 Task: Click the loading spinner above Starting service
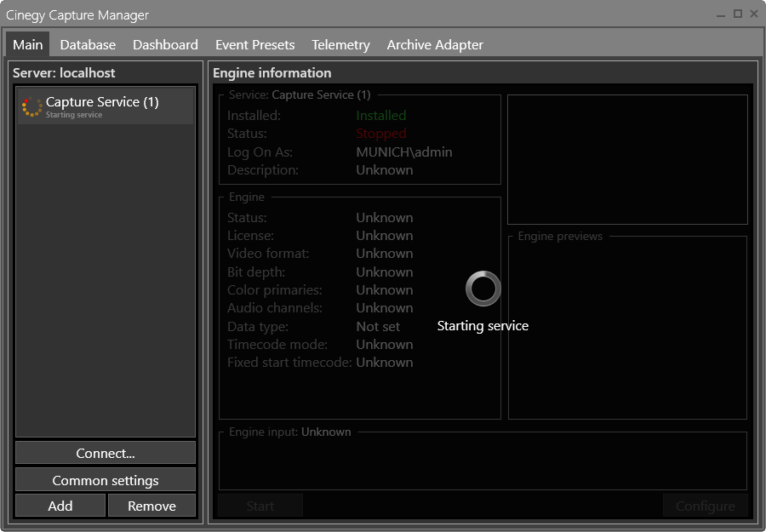(483, 289)
